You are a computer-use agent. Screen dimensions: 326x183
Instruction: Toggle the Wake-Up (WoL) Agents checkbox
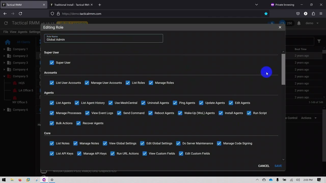pos(180,113)
